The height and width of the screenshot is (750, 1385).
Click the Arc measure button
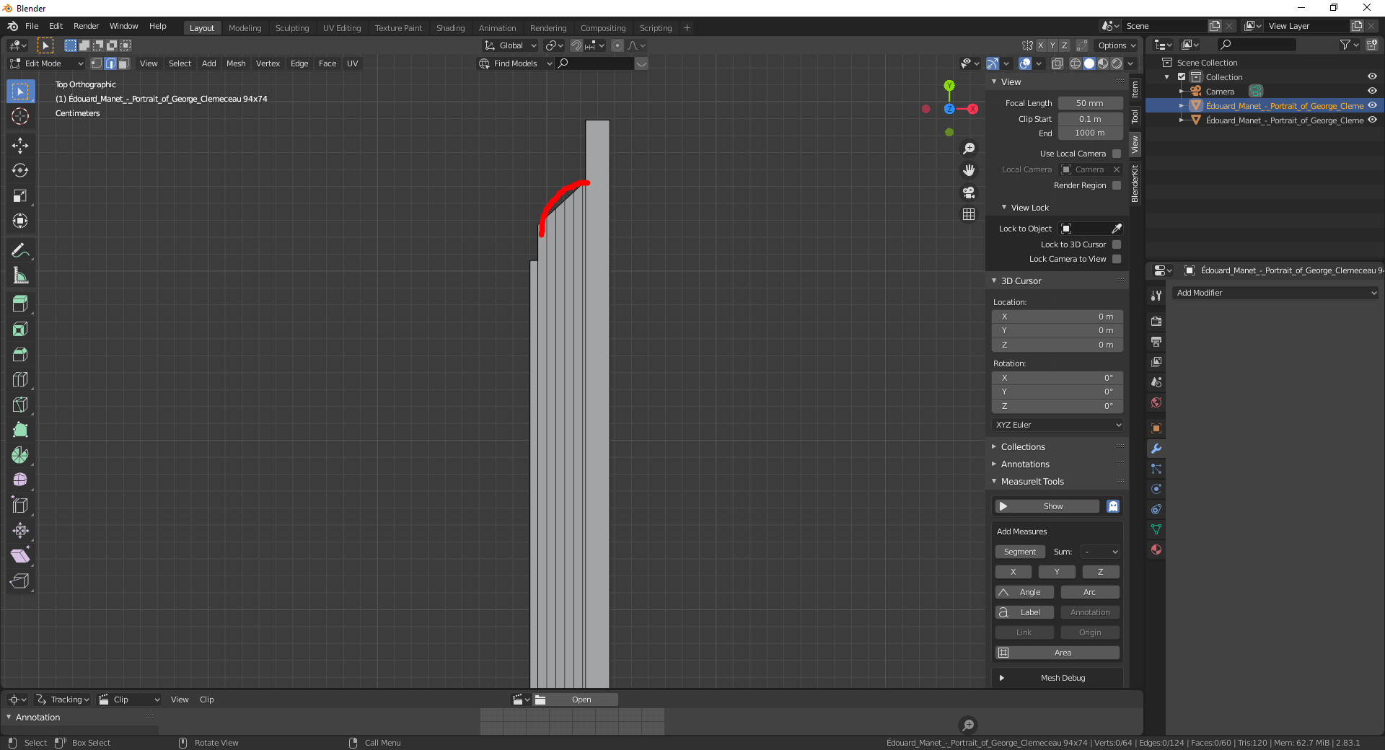pyautogui.click(x=1090, y=592)
